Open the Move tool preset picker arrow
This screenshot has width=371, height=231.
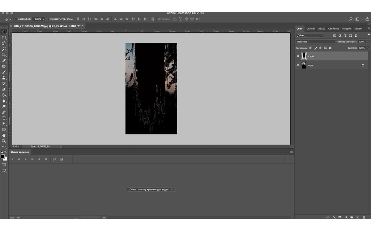coord(11,19)
